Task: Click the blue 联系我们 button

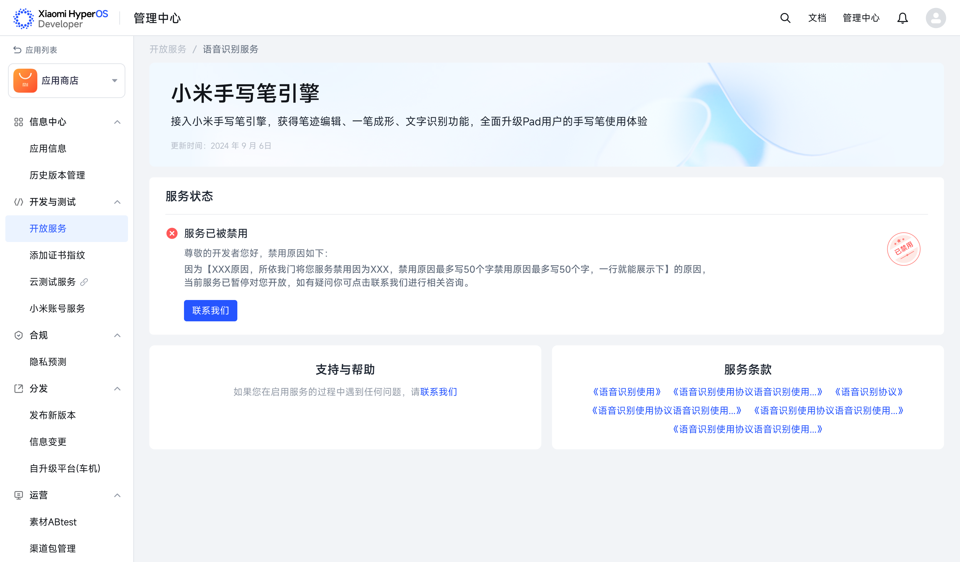Action: (x=210, y=311)
